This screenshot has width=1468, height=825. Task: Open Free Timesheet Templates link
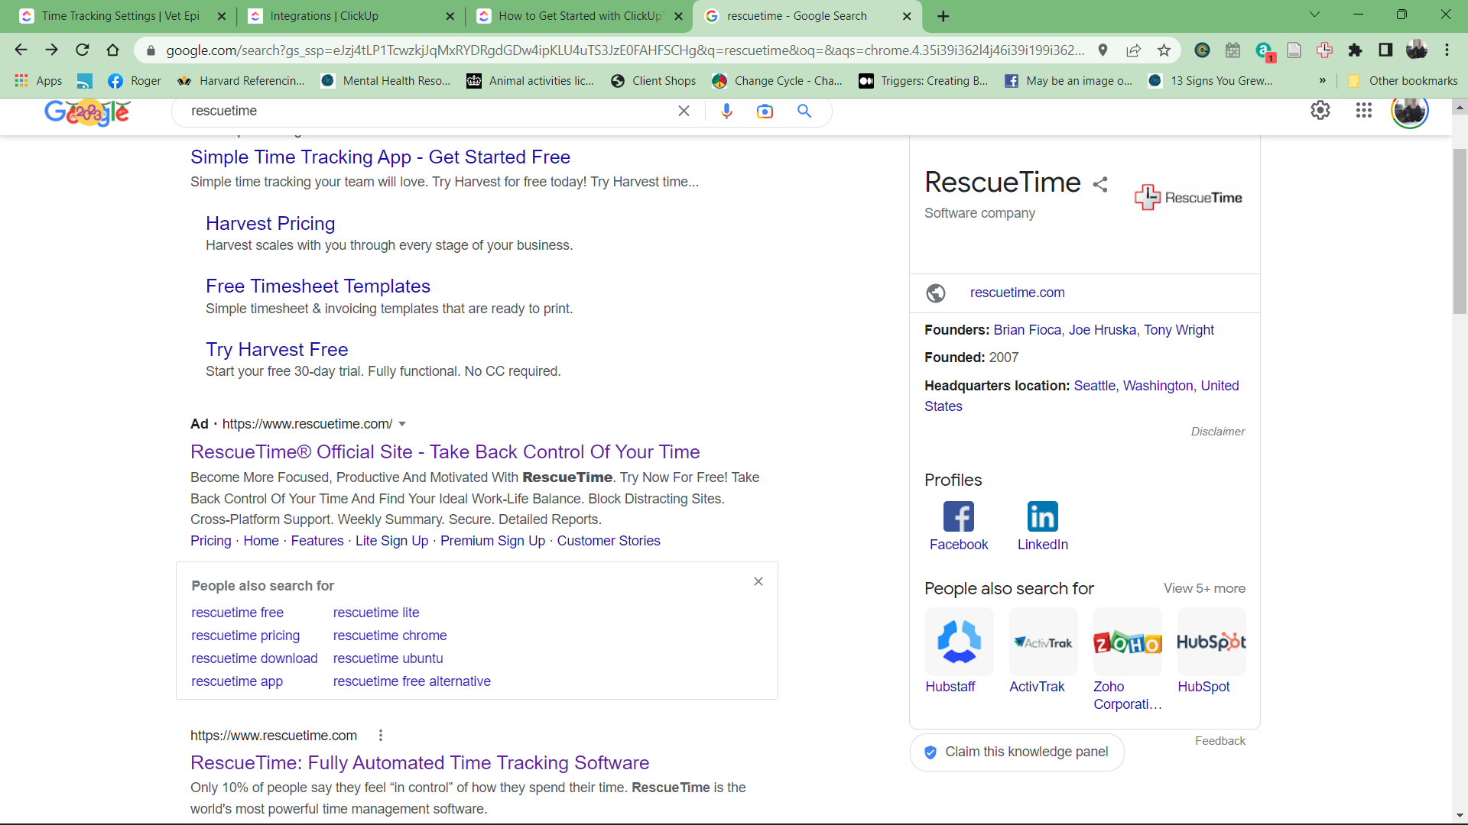pyautogui.click(x=317, y=286)
